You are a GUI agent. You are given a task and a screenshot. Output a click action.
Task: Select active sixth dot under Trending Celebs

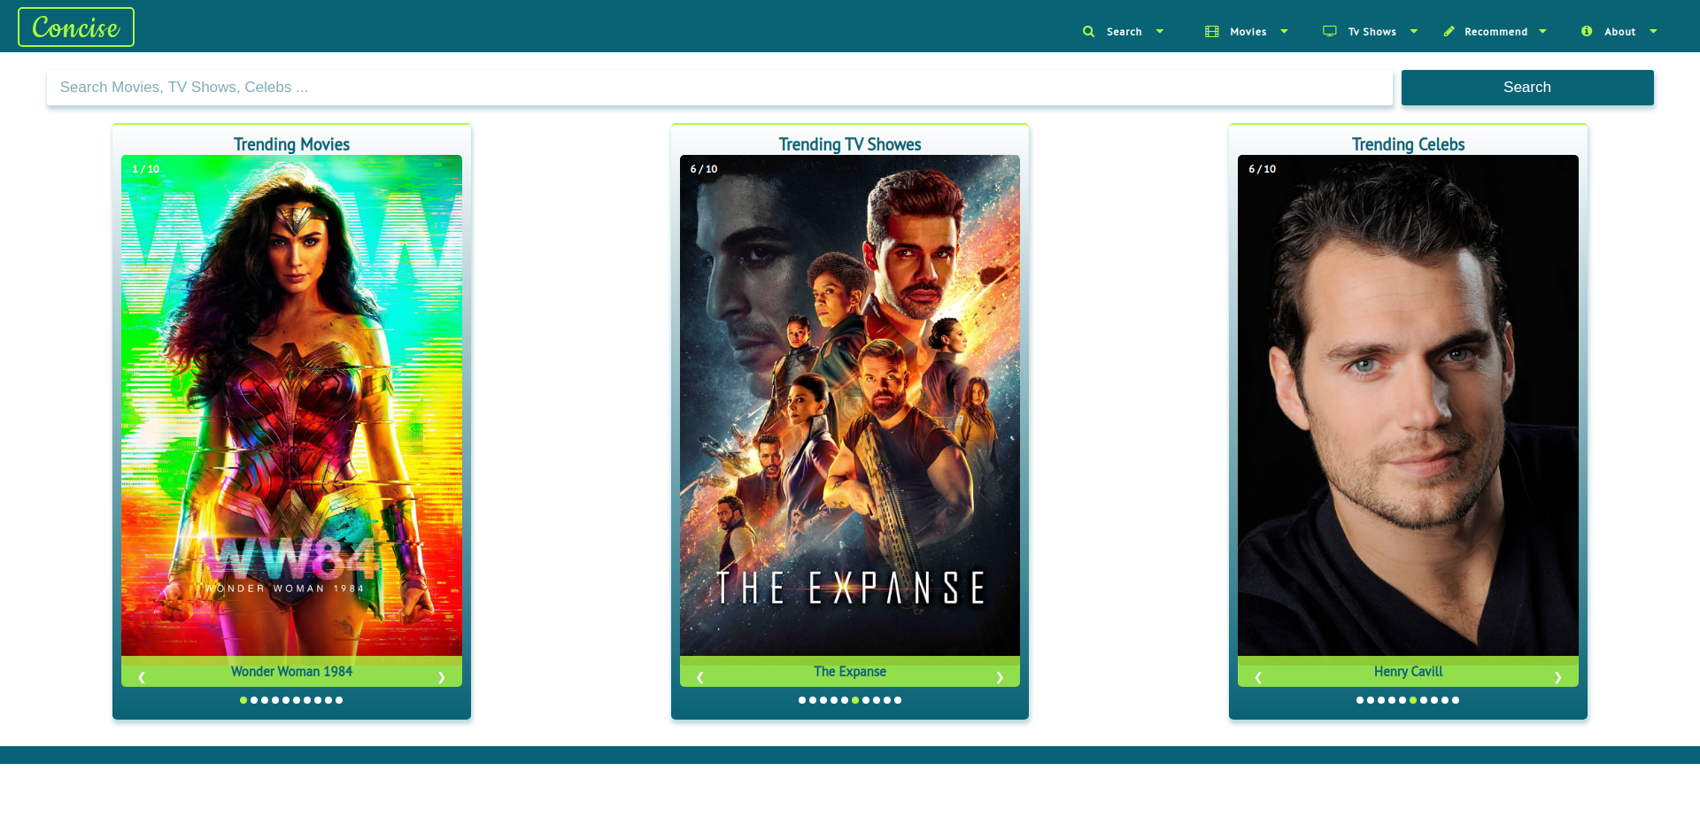click(x=1413, y=700)
